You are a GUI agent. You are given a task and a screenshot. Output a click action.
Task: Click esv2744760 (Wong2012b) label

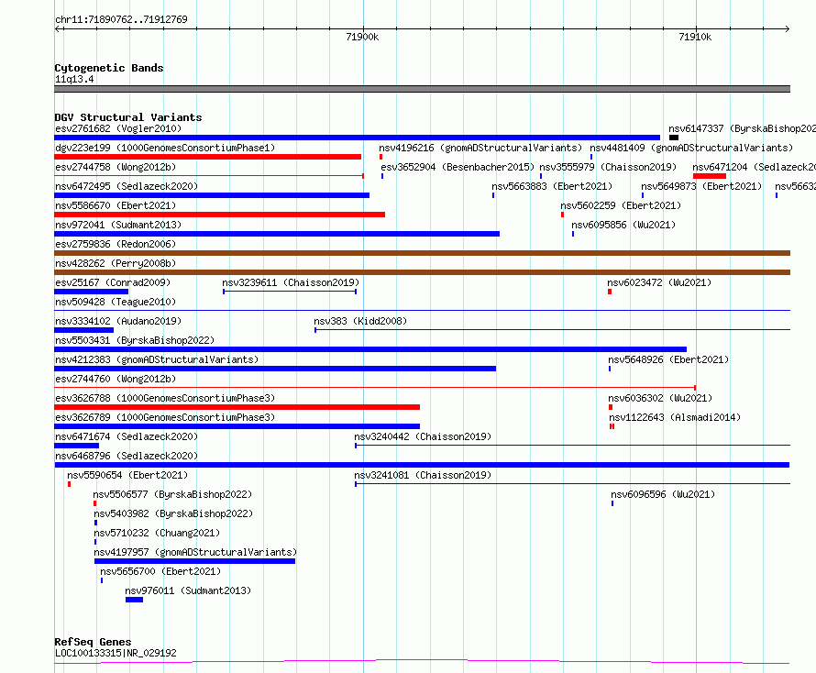tap(116, 379)
